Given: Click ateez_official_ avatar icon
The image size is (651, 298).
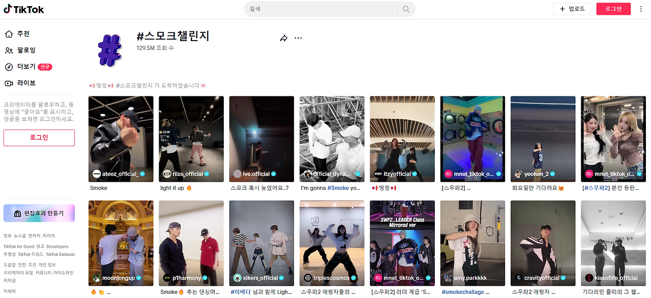Looking at the screenshot, I should (x=97, y=174).
